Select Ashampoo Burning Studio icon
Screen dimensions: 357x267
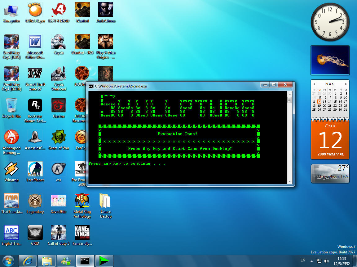[x=11, y=142]
